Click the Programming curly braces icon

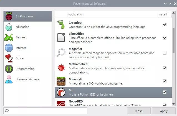[x=9, y=69]
